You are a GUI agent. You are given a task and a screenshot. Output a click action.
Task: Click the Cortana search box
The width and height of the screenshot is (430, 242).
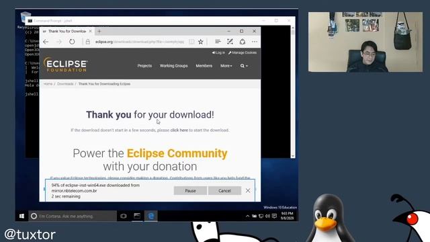pos(73,216)
